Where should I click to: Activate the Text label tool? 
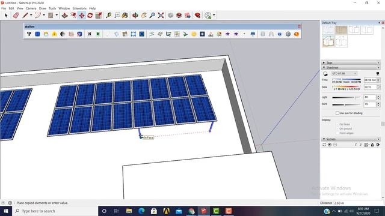[117, 16]
